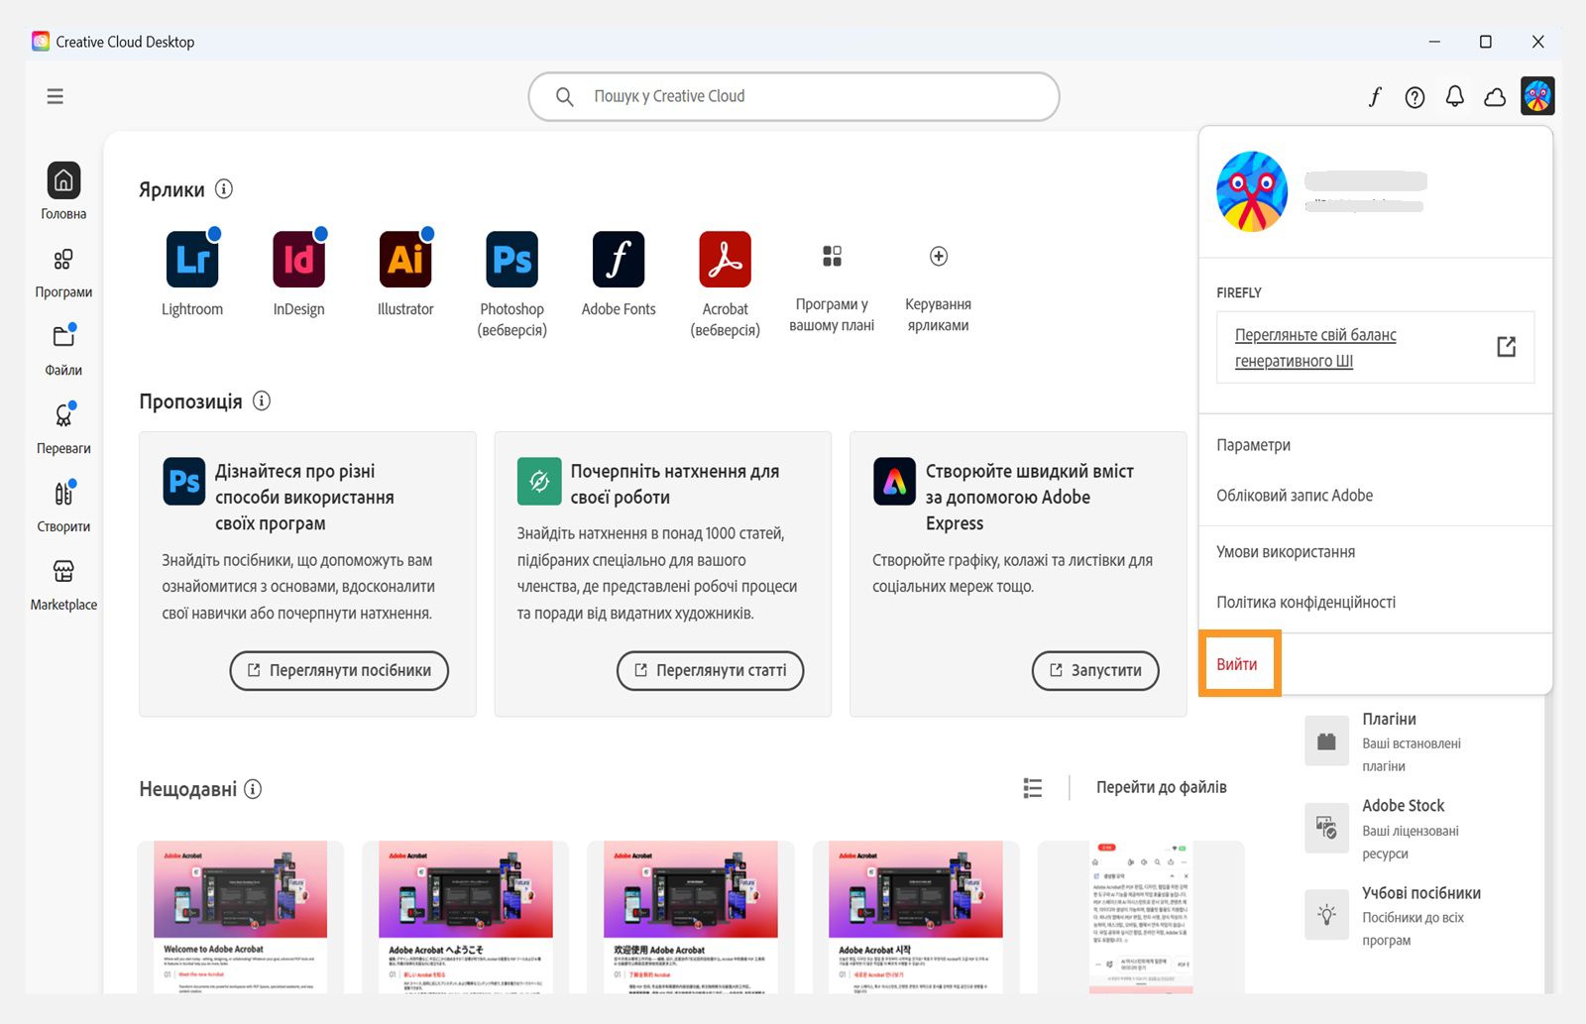Open the generative AI balance link

coord(1315,348)
